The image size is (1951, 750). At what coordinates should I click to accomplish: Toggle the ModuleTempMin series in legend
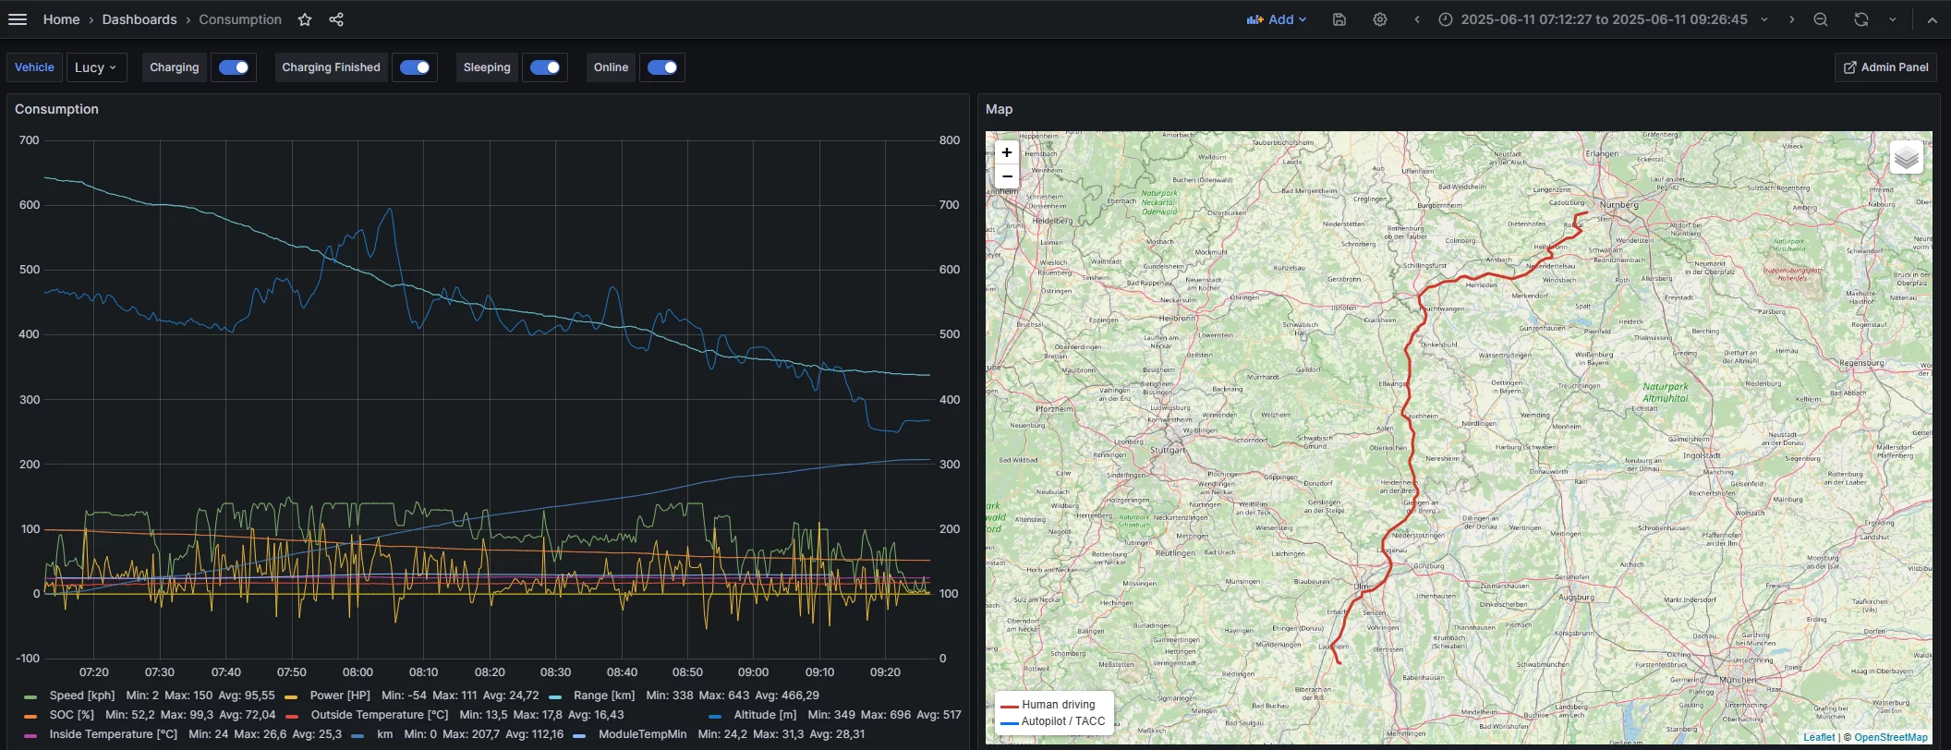[643, 734]
